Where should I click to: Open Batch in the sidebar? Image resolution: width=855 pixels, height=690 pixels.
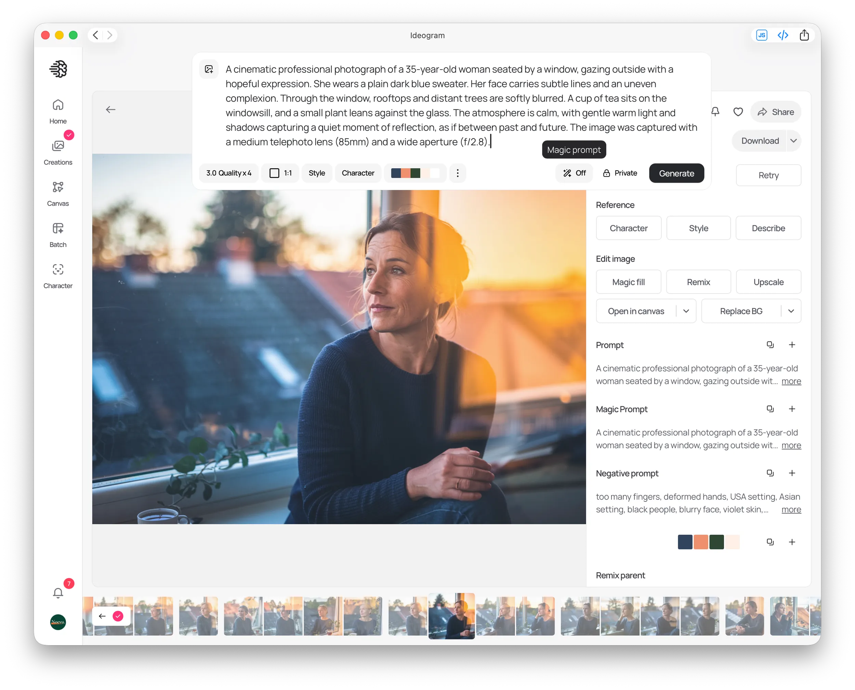(x=58, y=235)
